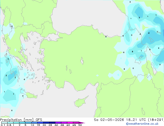164x126 pixels.
Task: Select the 2–5 mm legend color swatch
Action: pos(22,123)
